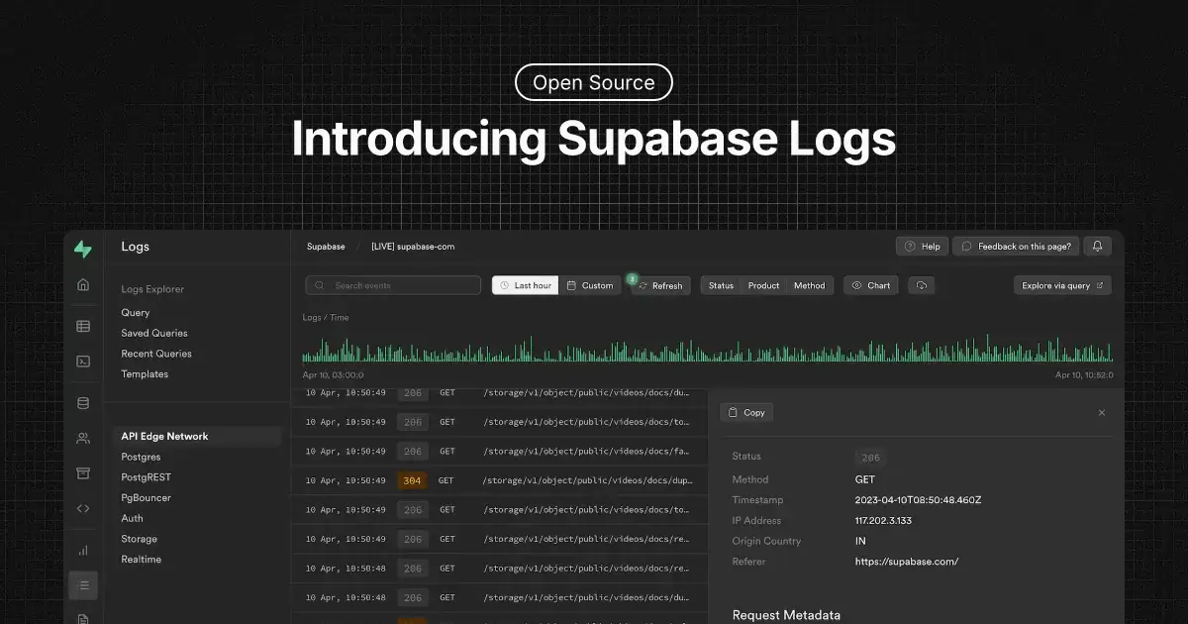The image size is (1188, 624).
Task: Open the SQL Editor terminal icon
Action: tap(83, 362)
